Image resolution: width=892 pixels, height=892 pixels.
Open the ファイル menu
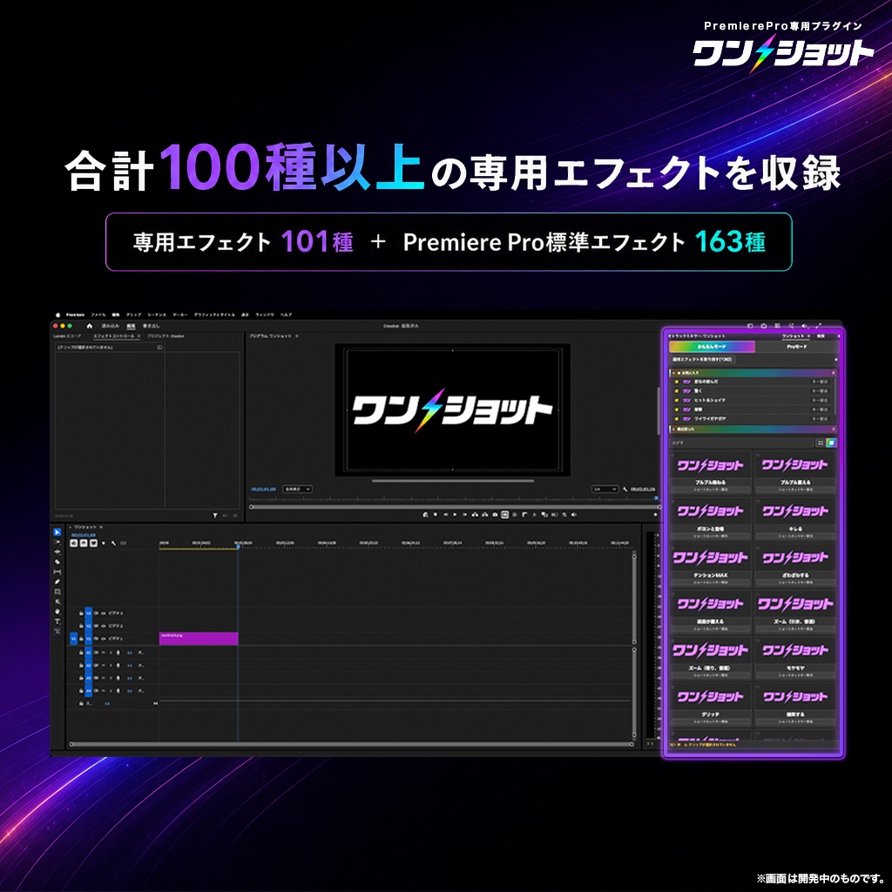[x=98, y=314]
